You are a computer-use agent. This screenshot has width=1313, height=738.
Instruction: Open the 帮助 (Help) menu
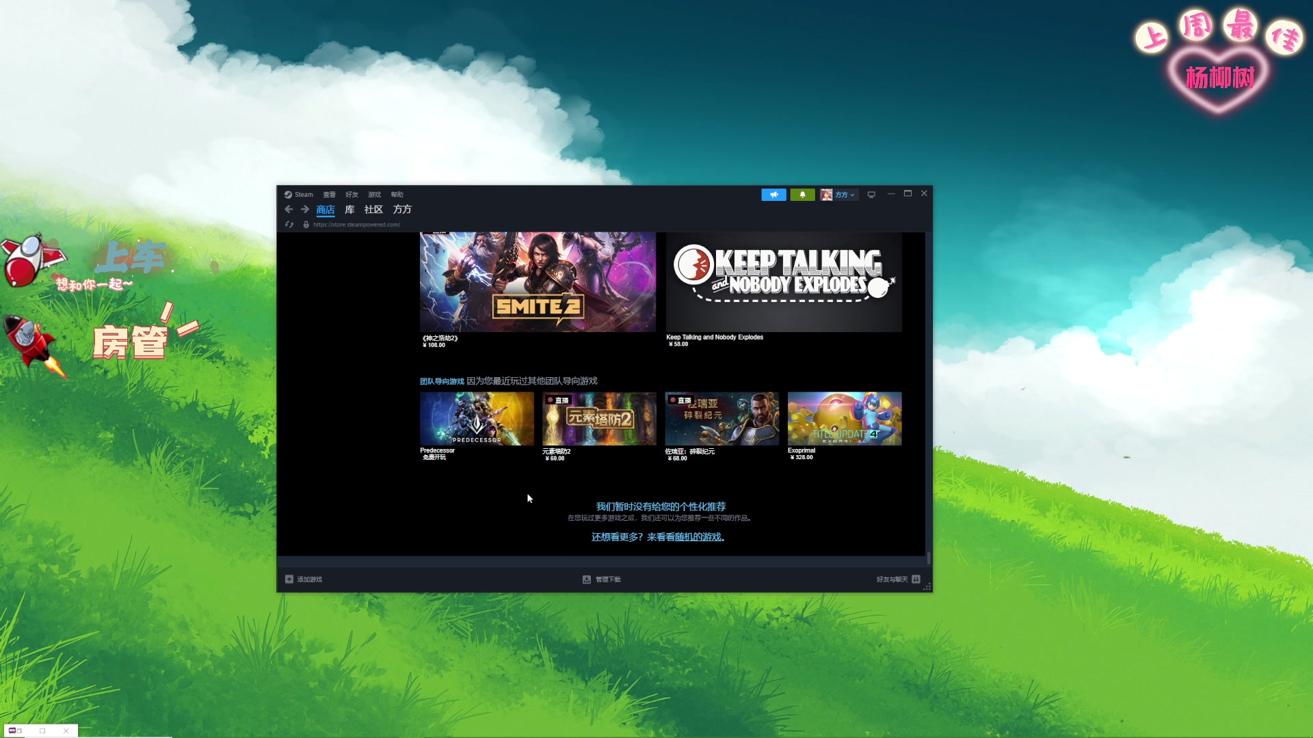tap(397, 195)
